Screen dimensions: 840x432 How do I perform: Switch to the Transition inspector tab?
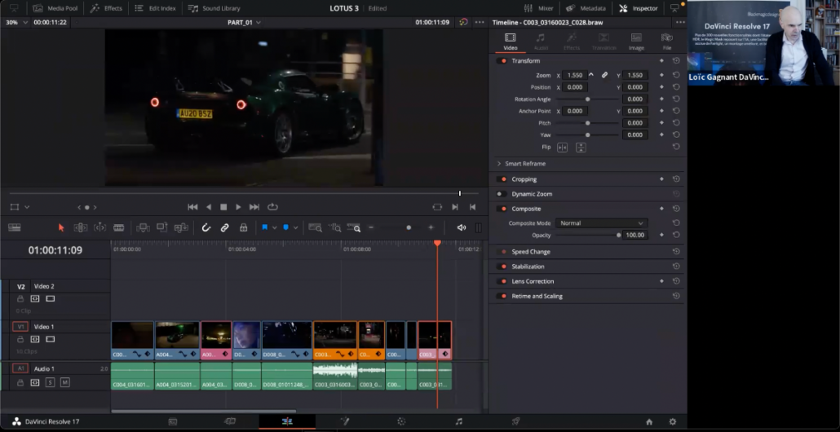pos(603,42)
